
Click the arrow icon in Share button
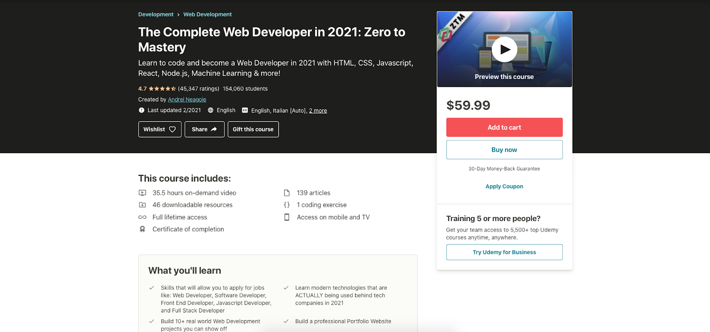(214, 129)
